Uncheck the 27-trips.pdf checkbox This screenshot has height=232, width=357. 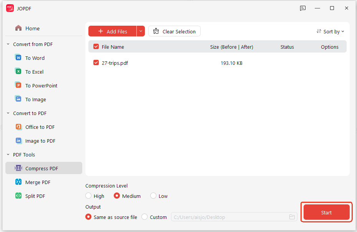(96, 63)
